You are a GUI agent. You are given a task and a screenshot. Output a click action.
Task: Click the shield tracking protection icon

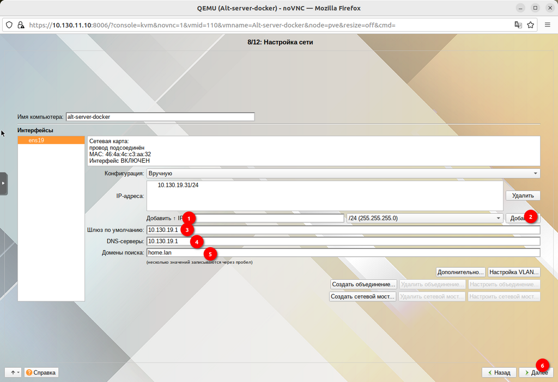coord(9,25)
